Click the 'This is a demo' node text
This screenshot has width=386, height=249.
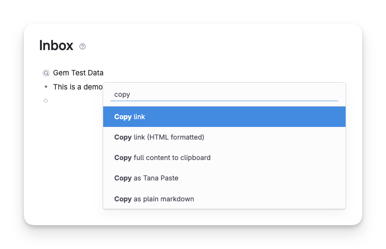[77, 87]
